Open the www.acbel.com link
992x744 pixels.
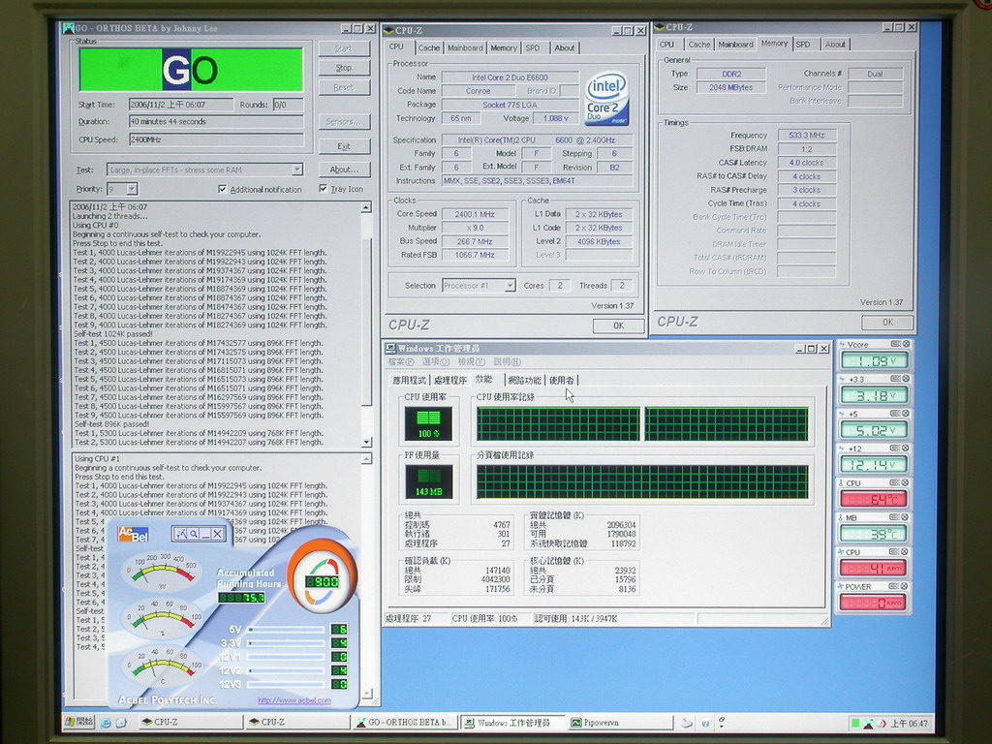[x=294, y=700]
